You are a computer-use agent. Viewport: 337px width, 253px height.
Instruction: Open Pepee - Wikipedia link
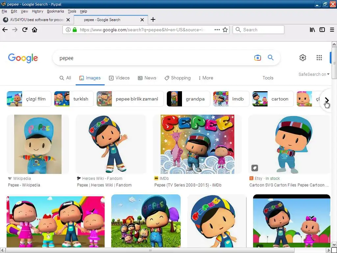point(24,185)
